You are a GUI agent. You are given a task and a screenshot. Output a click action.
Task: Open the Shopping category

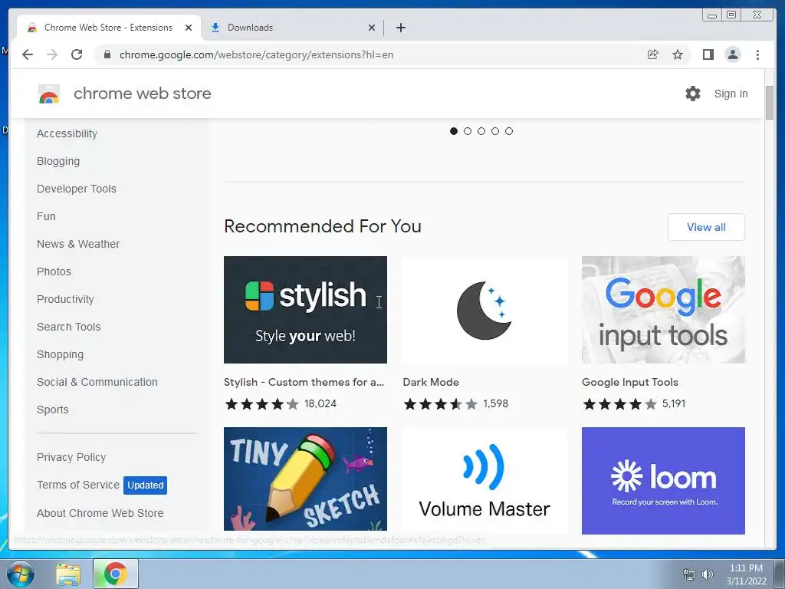60,354
